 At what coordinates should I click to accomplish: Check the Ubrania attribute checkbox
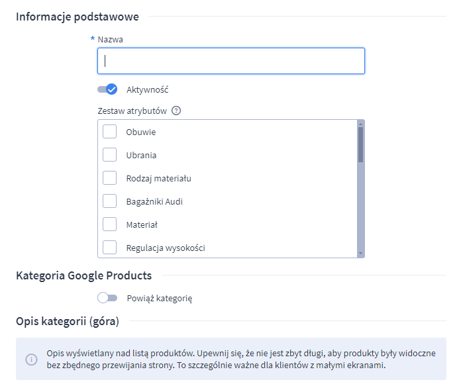pyautogui.click(x=110, y=155)
